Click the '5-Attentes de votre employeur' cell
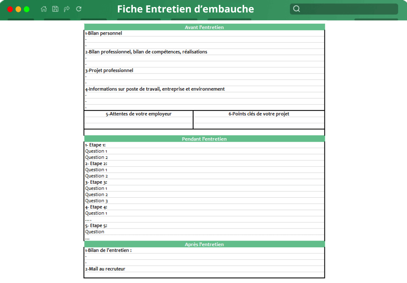Image resolution: width=407 pixels, height=283 pixels. [138, 114]
